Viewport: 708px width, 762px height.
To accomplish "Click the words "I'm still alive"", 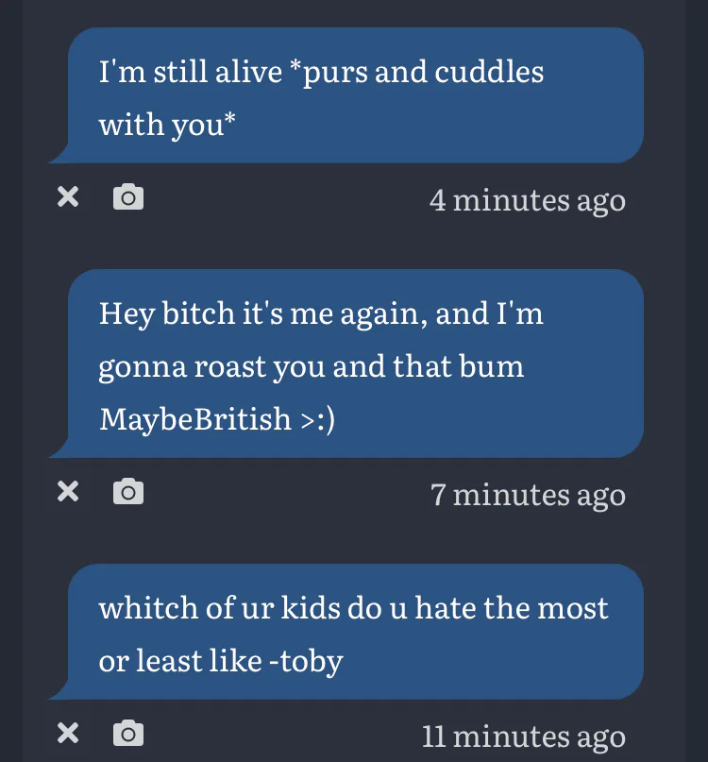I will coord(191,72).
